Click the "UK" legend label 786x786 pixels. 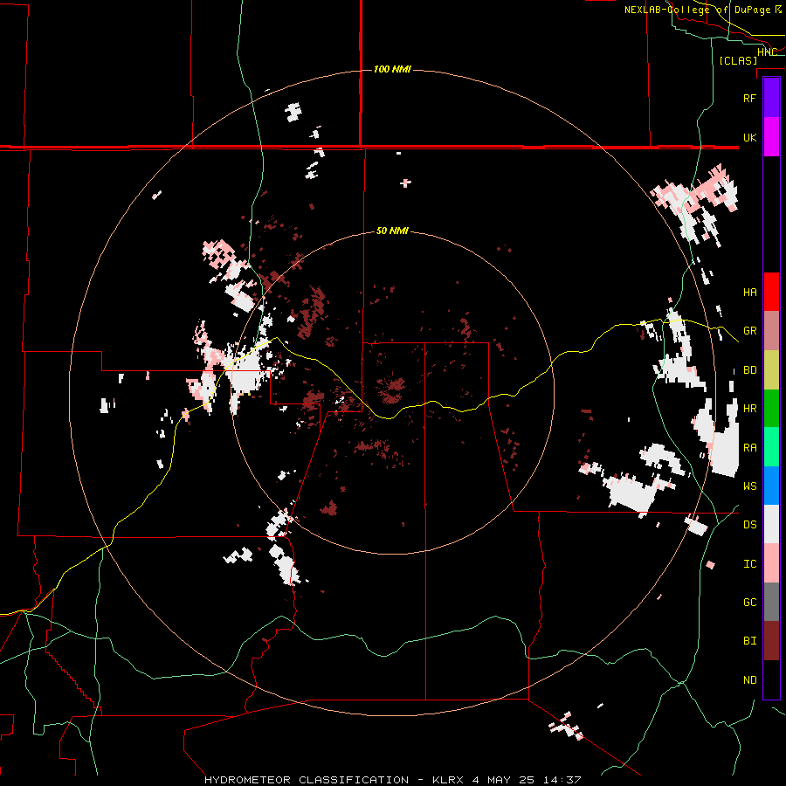[x=749, y=137]
